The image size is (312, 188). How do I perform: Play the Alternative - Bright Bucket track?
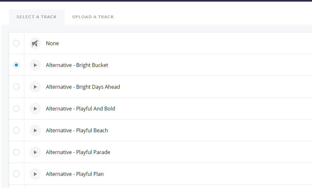pos(35,65)
